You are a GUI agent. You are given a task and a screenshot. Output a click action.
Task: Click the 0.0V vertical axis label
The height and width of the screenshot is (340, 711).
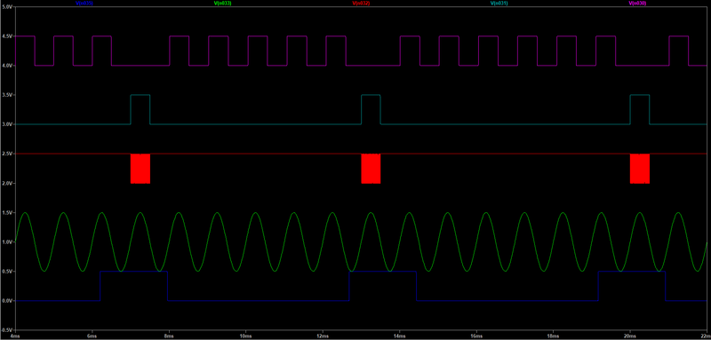point(7,301)
